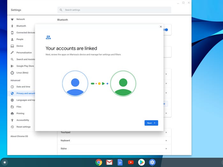The height and width of the screenshot is (167, 223).
Task: Select Reset settings in sidebar
Action: coord(23,127)
